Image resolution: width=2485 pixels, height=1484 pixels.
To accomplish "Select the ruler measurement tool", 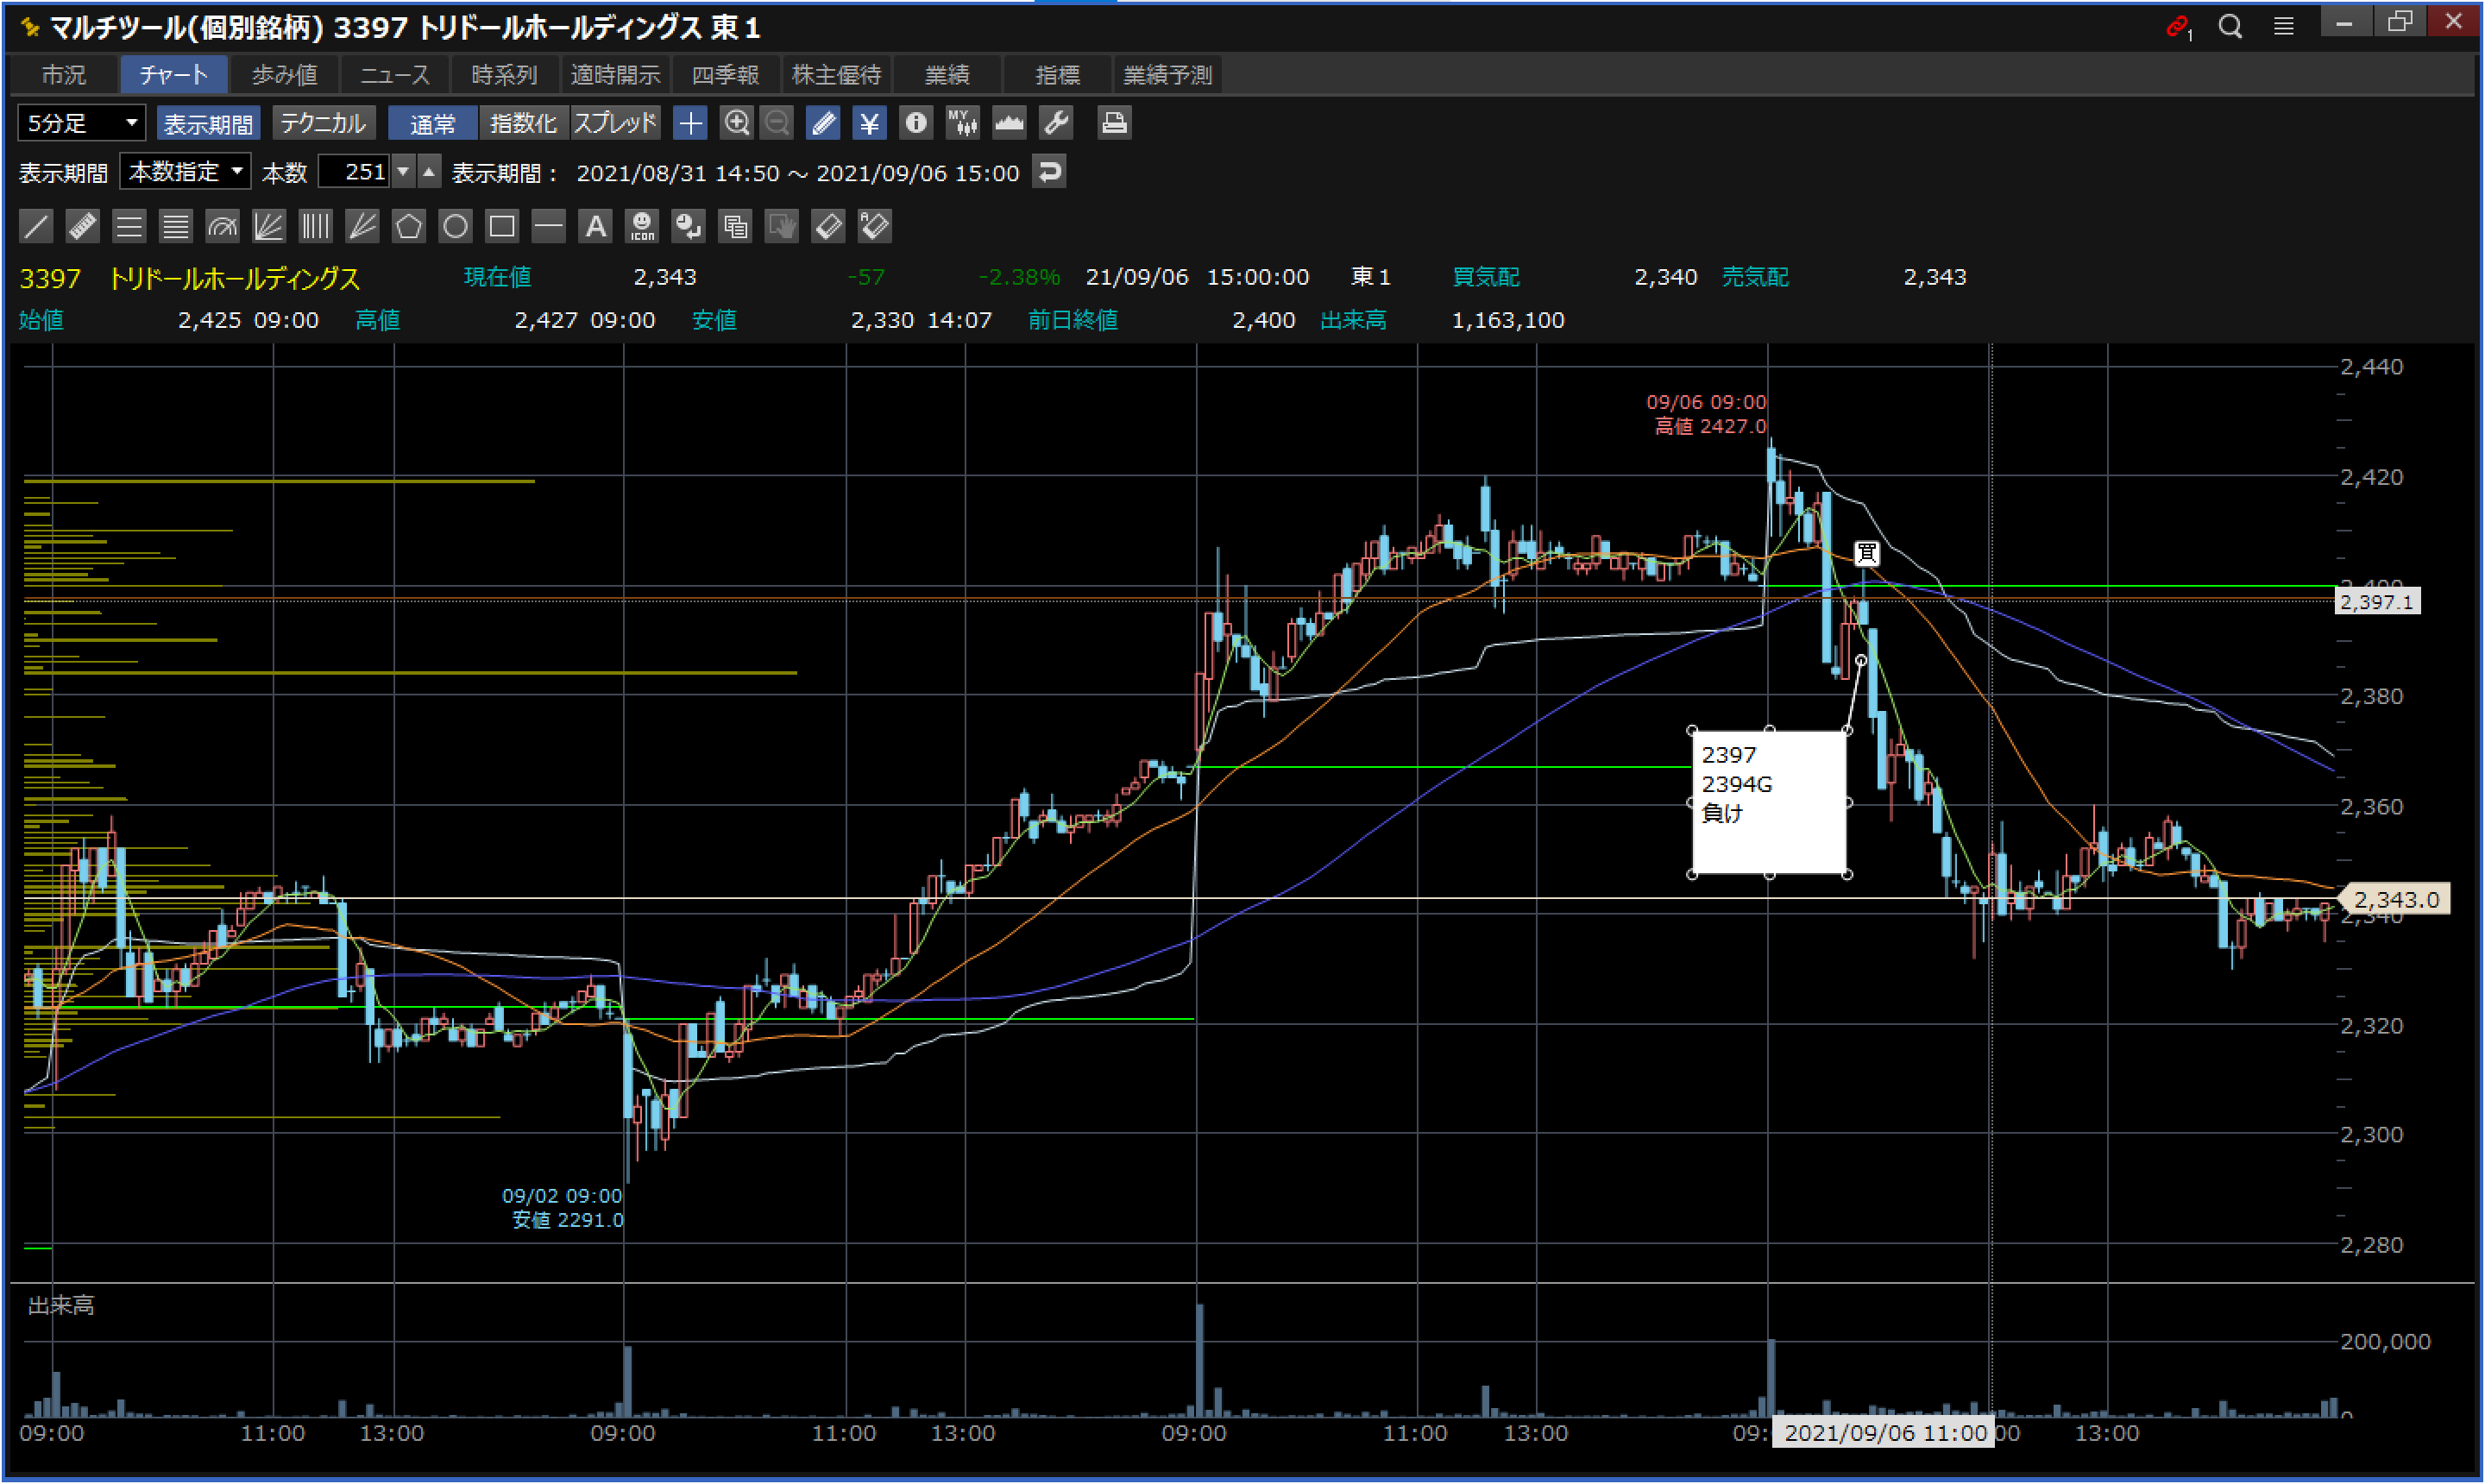I will pyautogui.click(x=82, y=226).
